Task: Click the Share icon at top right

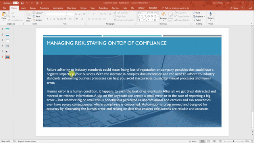Action: pos(231,8)
